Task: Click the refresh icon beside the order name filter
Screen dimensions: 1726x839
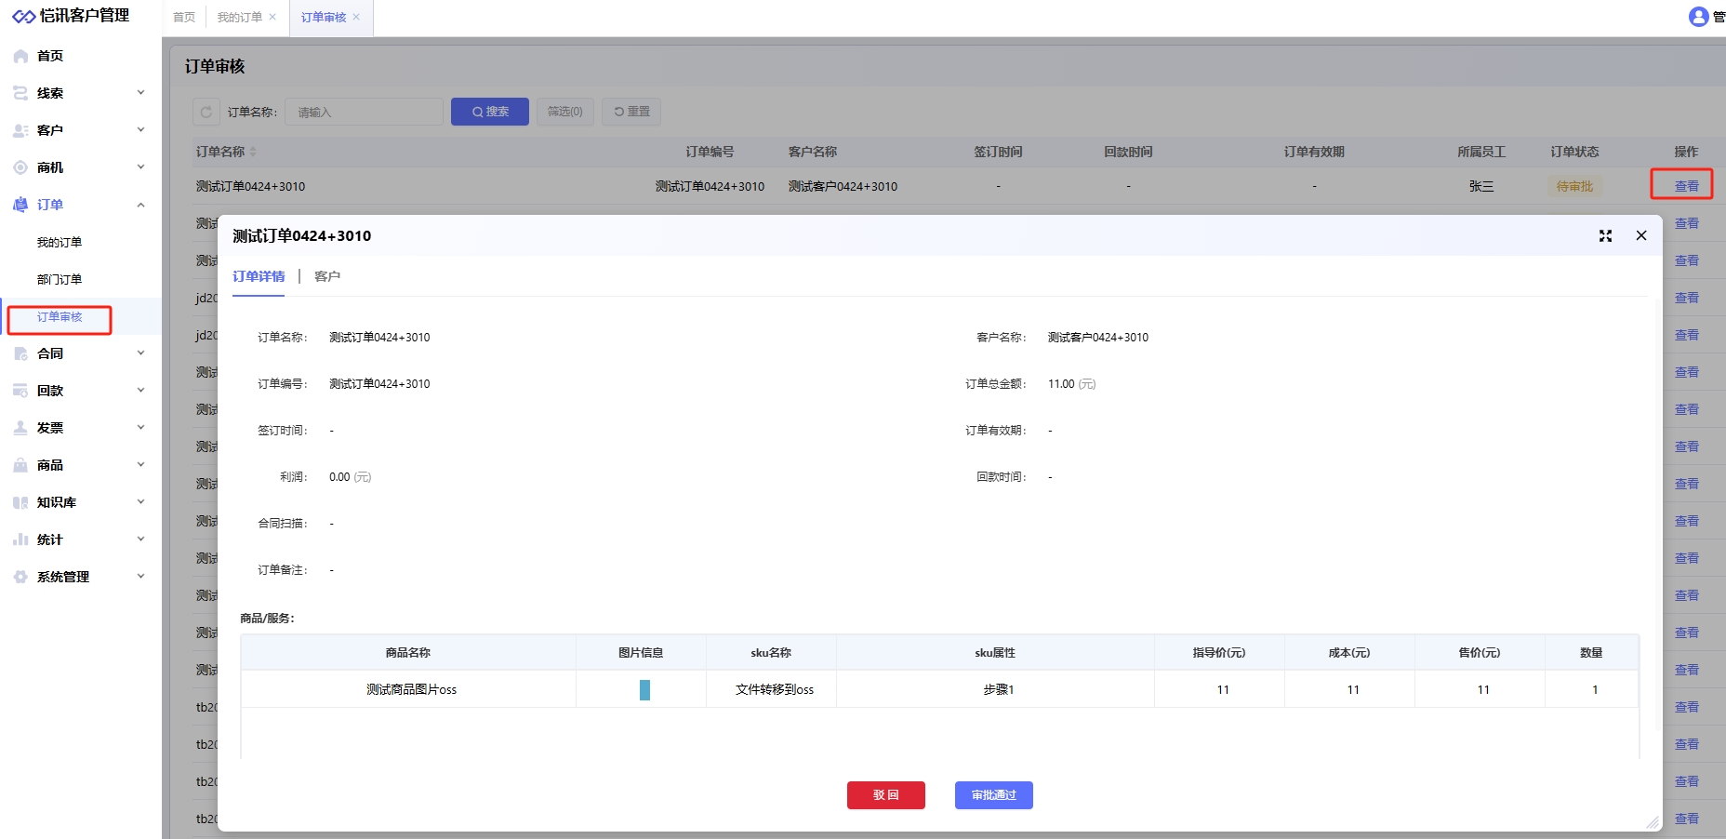Action: pyautogui.click(x=206, y=112)
